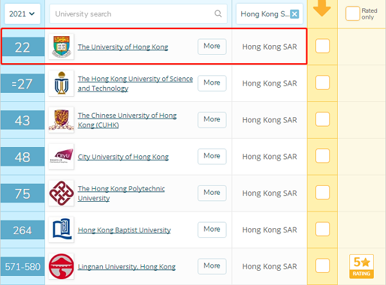Click the HKUST logo icon

point(61,83)
